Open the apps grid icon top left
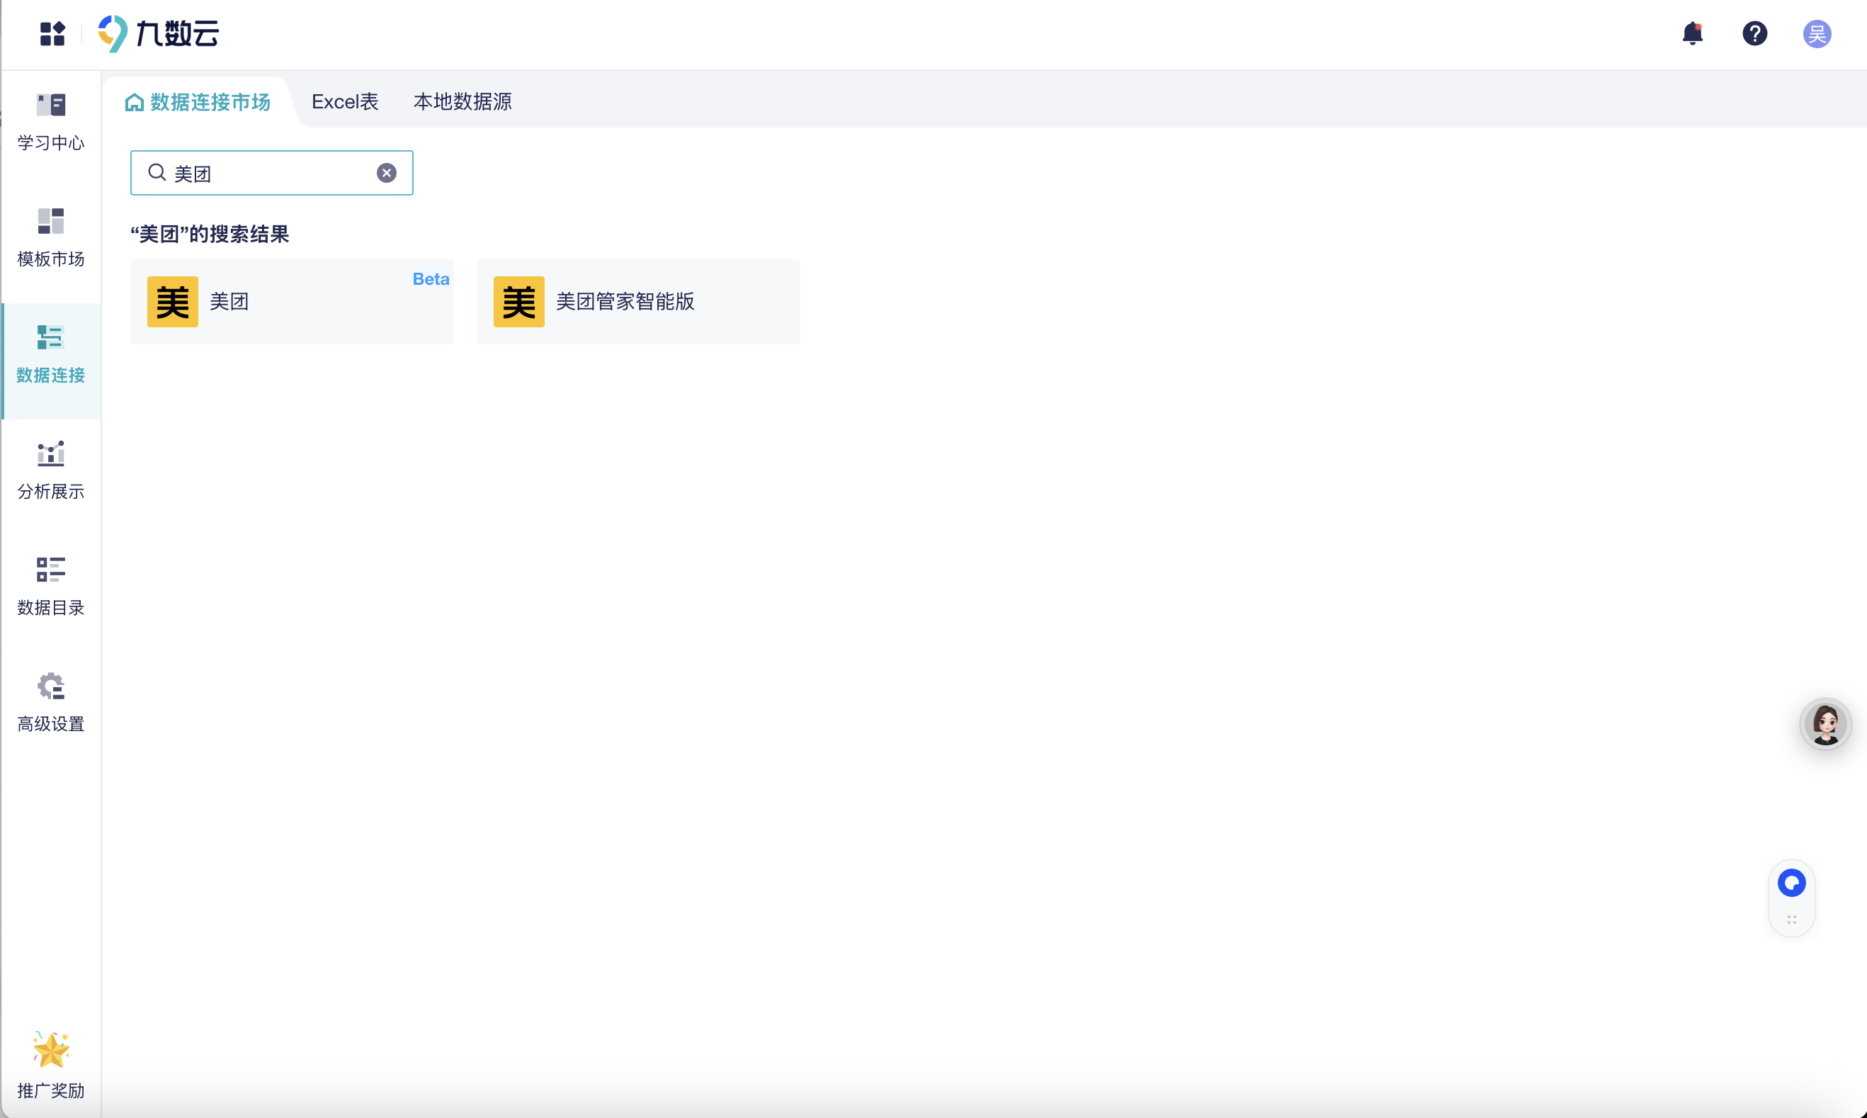1867x1118 pixels. click(x=51, y=33)
